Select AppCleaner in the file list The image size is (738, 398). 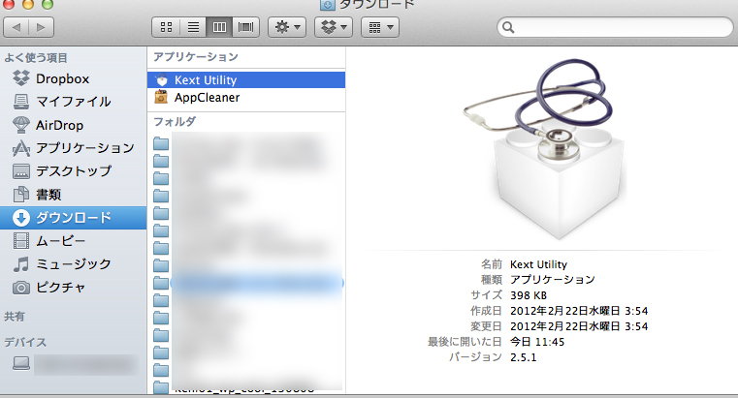click(246, 97)
